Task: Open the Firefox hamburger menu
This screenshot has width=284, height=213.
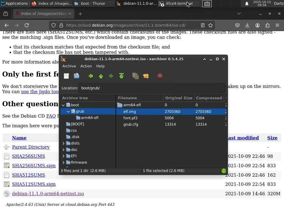Action: (x=277, y=25)
